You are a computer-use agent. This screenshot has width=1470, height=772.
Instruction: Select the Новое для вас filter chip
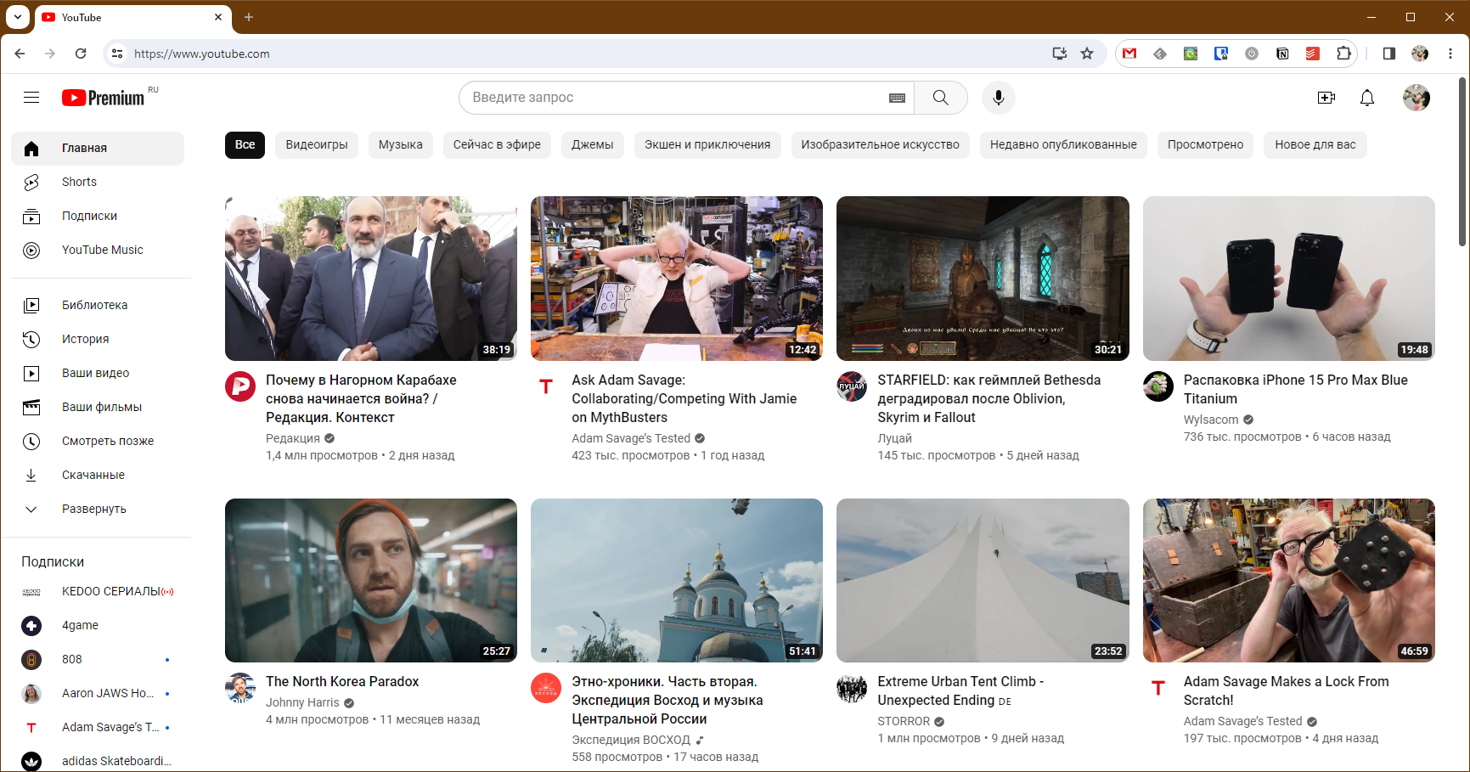tap(1315, 145)
